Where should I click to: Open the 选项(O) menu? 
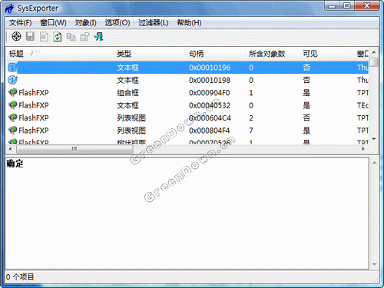pyautogui.click(x=118, y=23)
